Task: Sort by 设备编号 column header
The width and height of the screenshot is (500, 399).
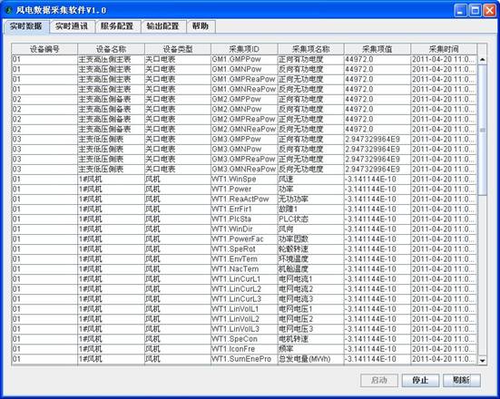Action: [x=44, y=49]
